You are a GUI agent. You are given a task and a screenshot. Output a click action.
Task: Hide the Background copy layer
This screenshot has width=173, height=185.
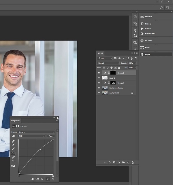tap(99, 88)
